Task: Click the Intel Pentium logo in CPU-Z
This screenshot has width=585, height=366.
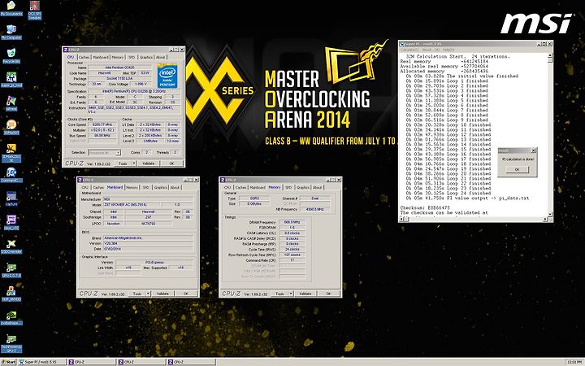Action: coord(167,76)
